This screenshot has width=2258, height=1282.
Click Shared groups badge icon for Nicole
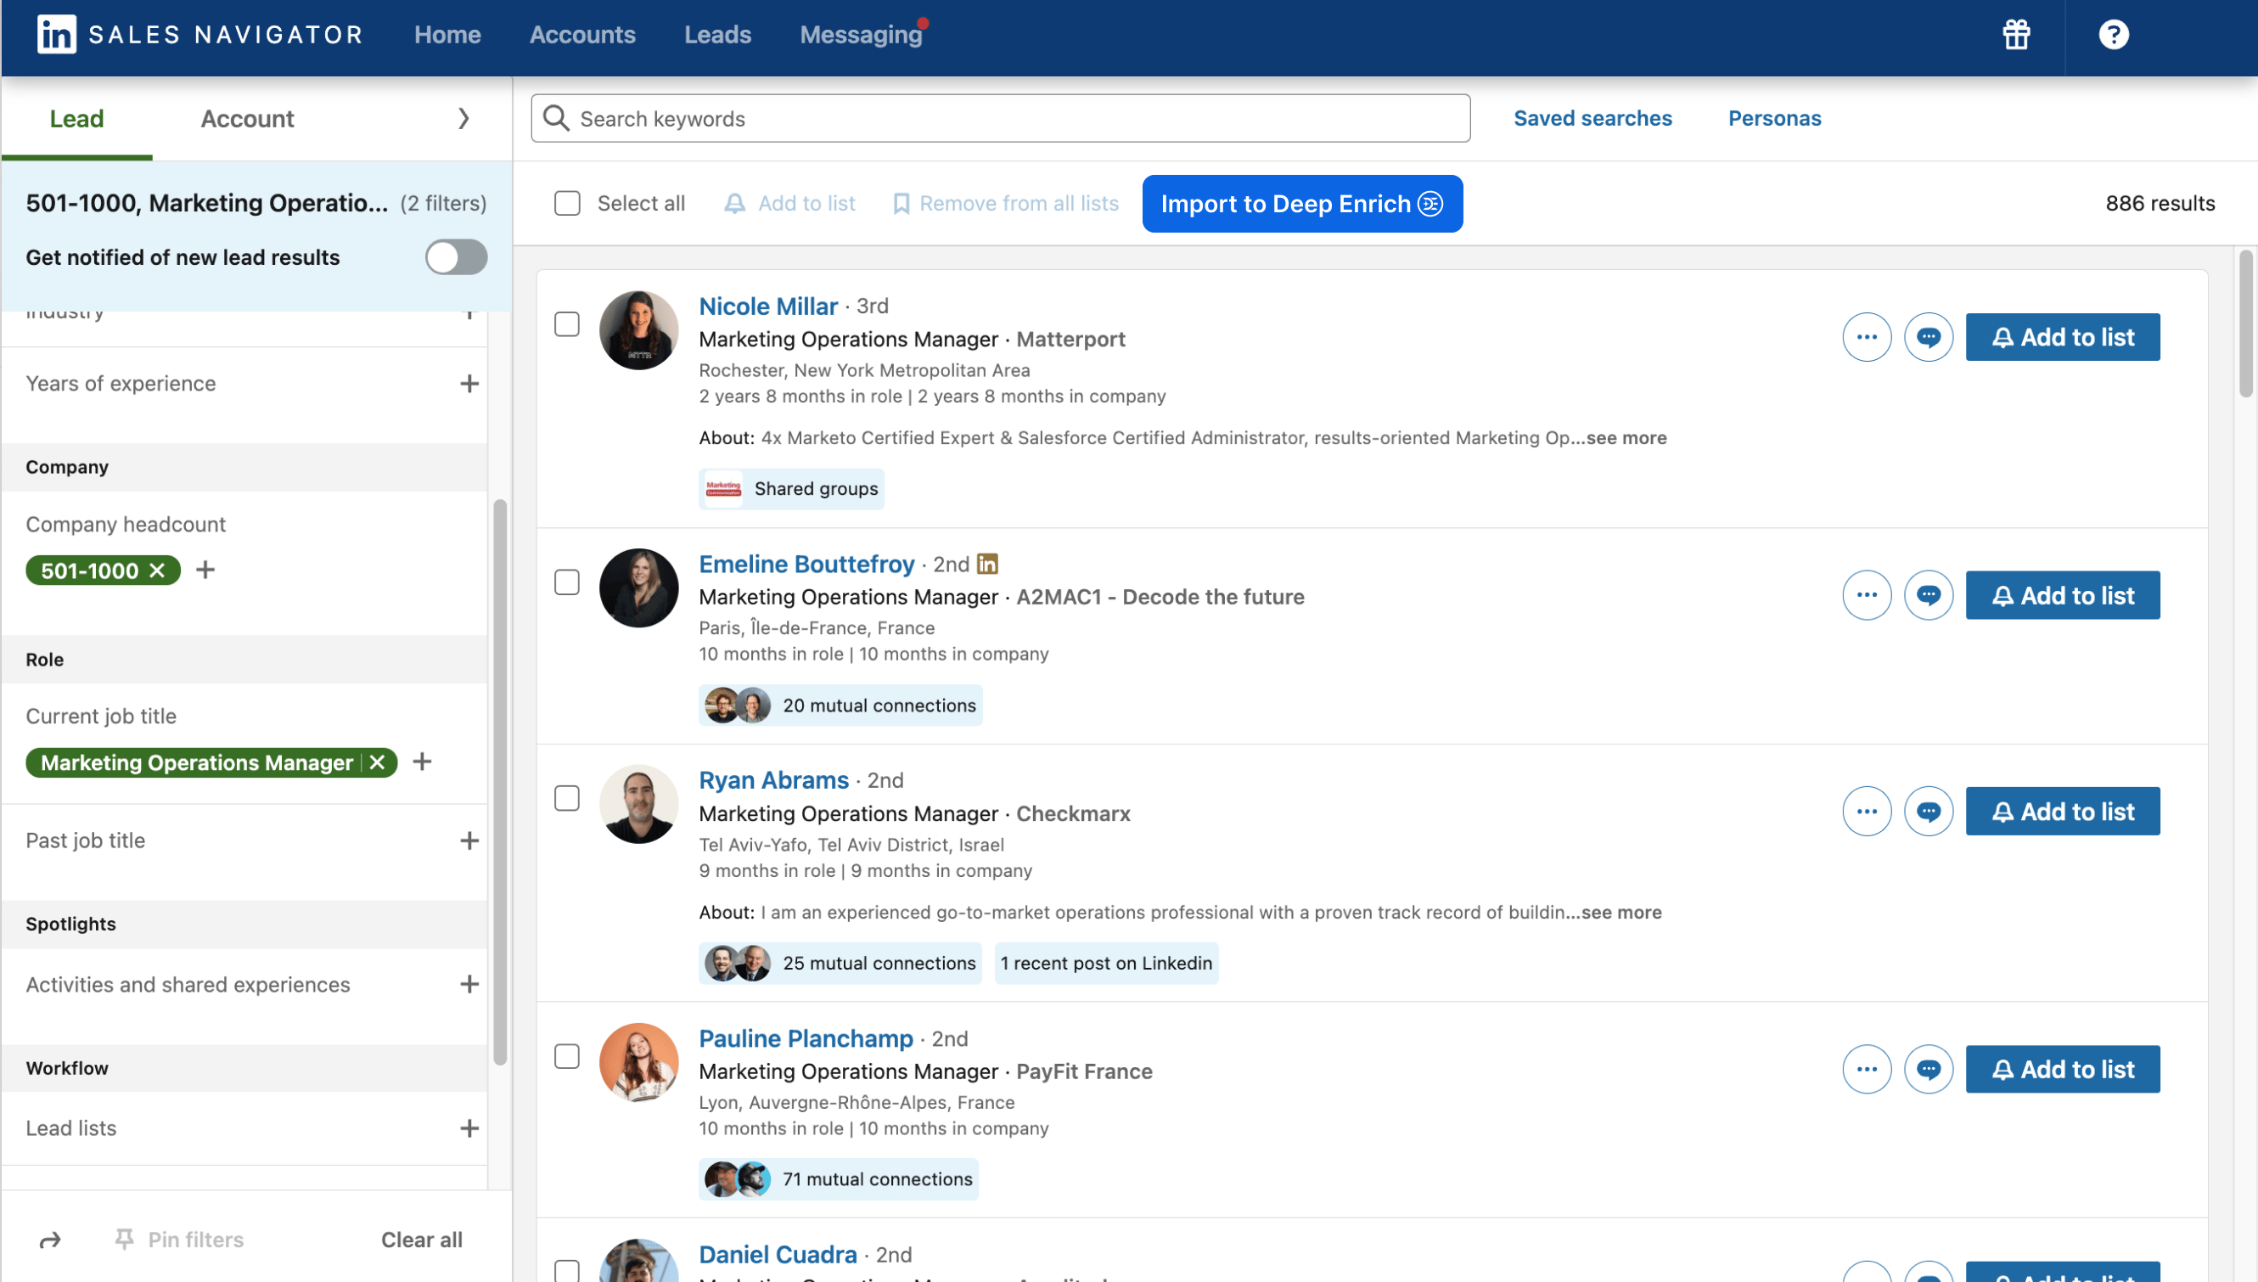coord(722,489)
